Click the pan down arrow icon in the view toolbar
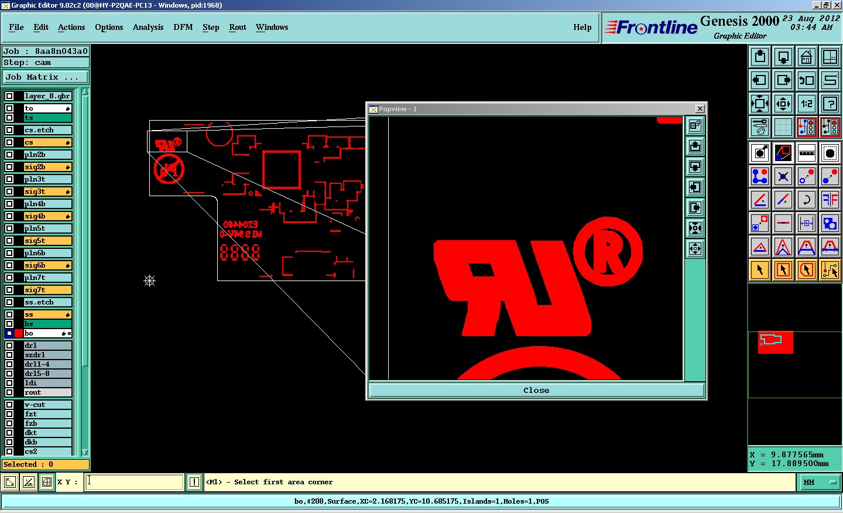The width and height of the screenshot is (843, 513). point(783,57)
